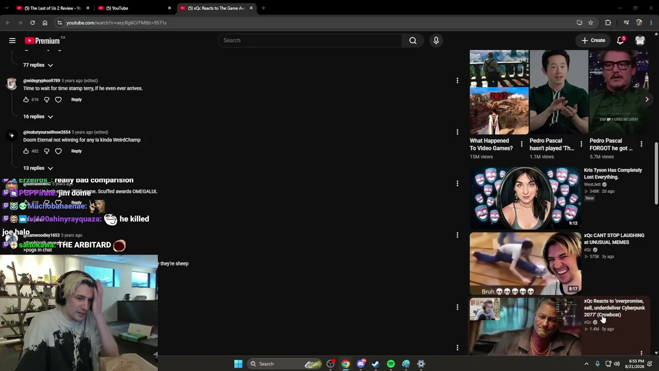Screen dimensions: 659x371
Task: Open the Cyberpunk 2077 Crowbcat video thumbnail
Action: tap(525, 327)
